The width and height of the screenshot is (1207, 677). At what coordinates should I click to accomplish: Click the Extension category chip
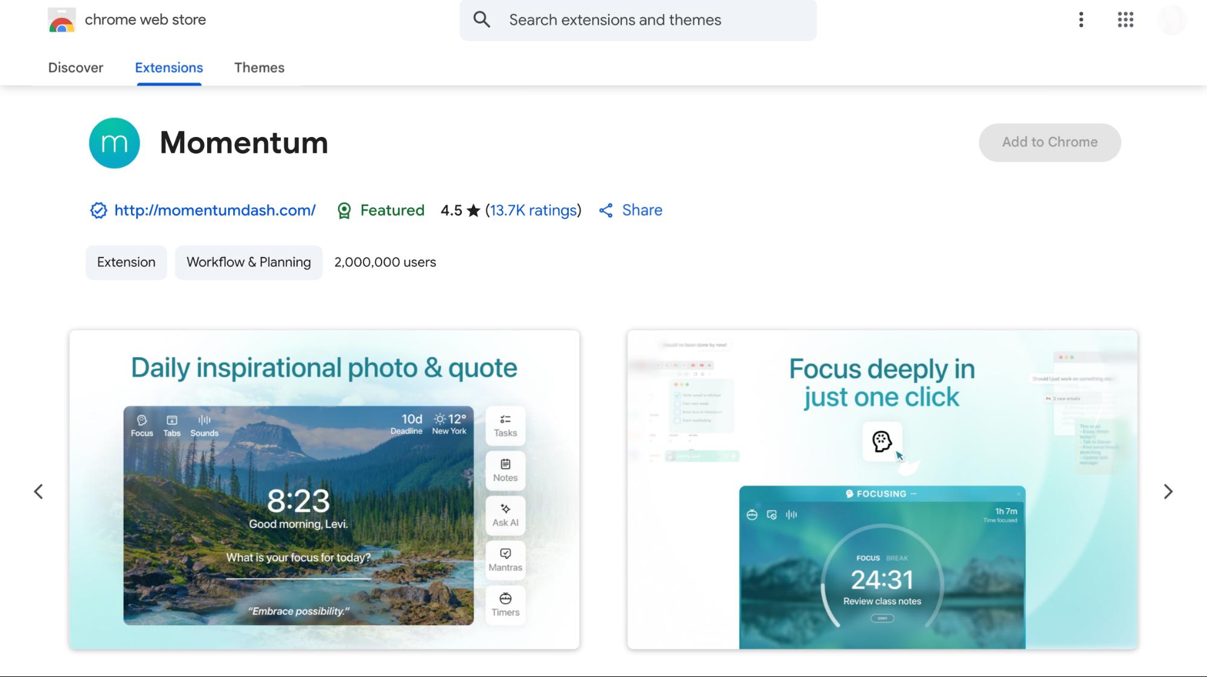[x=126, y=262]
